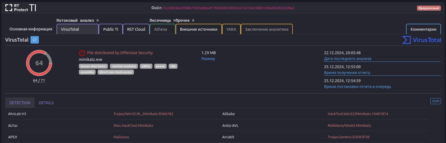Click the VirusTotal section heading
Viewport: 446px width, 143px height.
17,40
